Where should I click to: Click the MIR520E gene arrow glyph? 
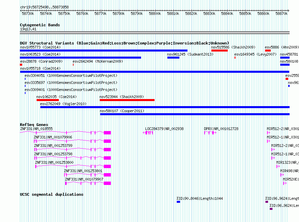click(x=285, y=183)
